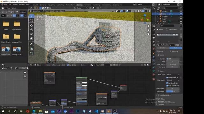Image resolution: width=204 pixels, height=114 pixels.
Task: Open the Texture properties checker tab
Action: click(154, 79)
